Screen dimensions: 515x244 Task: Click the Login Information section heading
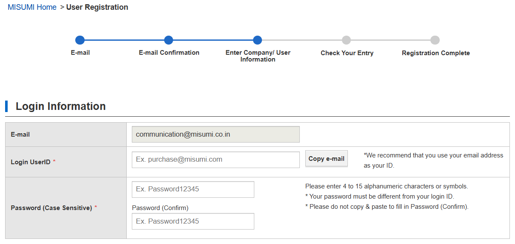click(60, 106)
